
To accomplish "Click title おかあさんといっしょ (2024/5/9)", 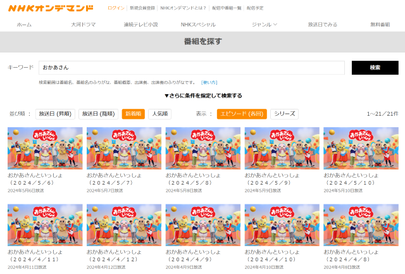I will [272, 179].
